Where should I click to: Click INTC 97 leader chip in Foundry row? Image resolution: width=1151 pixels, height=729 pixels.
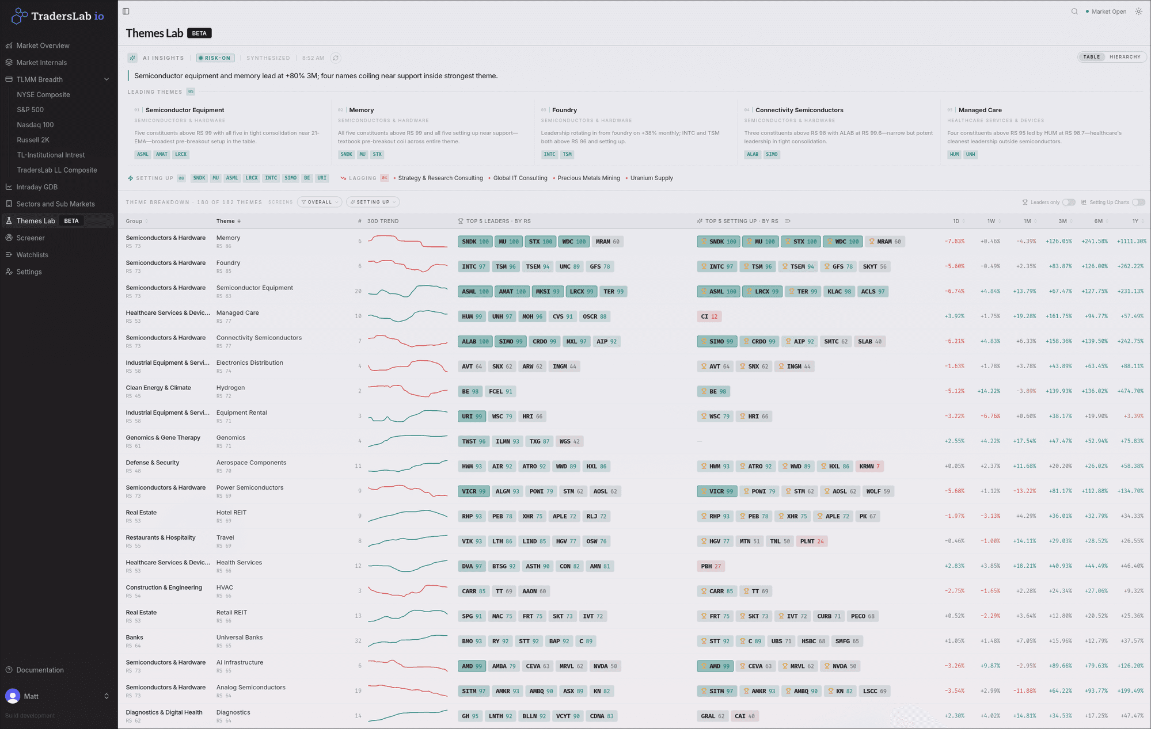[x=473, y=266]
